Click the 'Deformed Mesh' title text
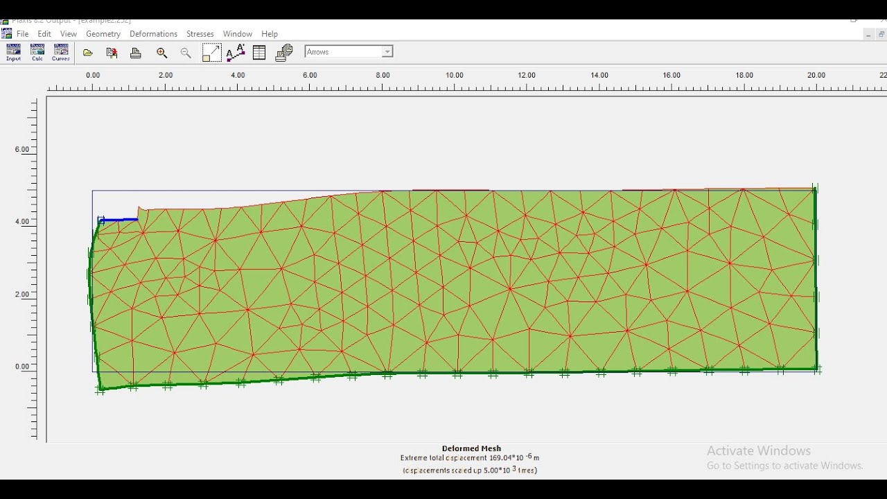Screen dimensions: 887x499 471,448
